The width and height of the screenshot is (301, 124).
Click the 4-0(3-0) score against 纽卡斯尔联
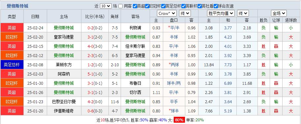(x=95, y=46)
